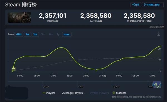167x102 pixels.
Task: Set chart zoom to max
Action: 67,34
